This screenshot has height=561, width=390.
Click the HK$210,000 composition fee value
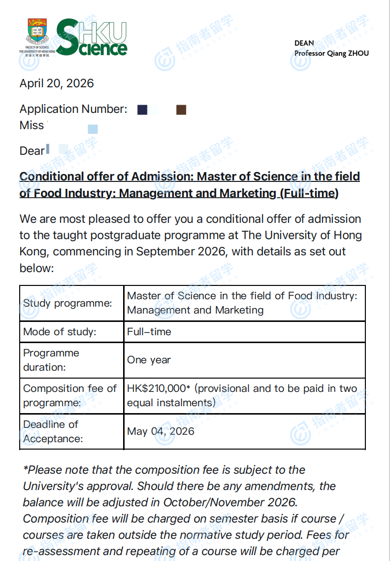pos(242,395)
